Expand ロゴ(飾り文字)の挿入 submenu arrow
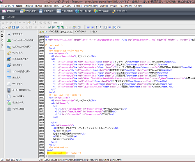 pos(35,46)
